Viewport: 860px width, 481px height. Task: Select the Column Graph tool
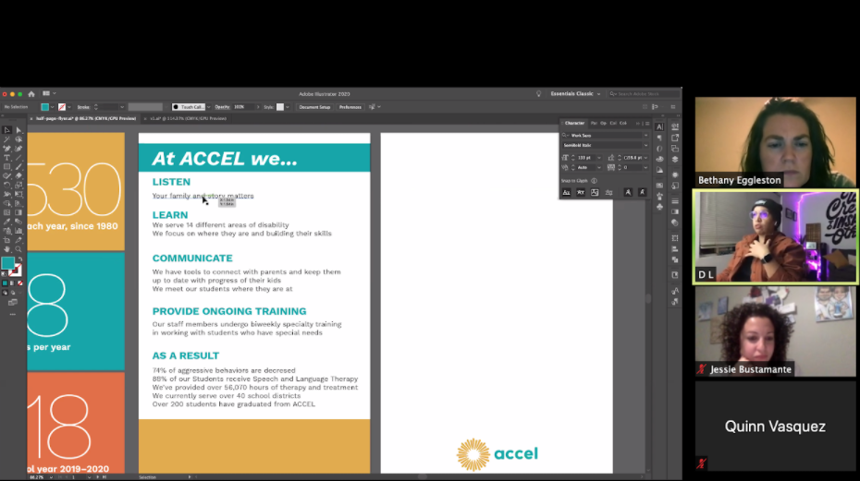[19, 231]
